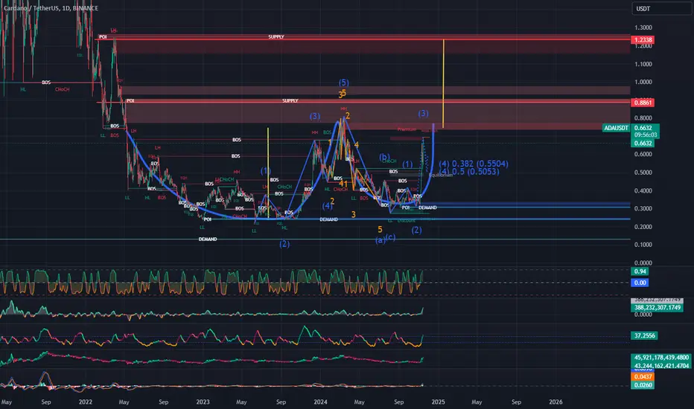Image resolution: width=694 pixels, height=409 pixels.
Task: Select the DEMAND label on the 0.1 line
Action: [208, 239]
